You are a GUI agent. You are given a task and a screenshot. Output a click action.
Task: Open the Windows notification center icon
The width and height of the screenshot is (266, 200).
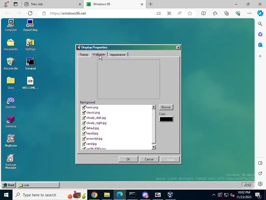coord(258,195)
